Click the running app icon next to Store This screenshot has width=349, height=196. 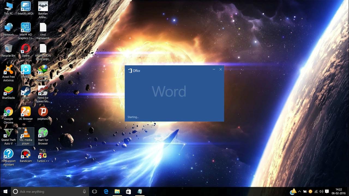pyautogui.click(x=140, y=192)
